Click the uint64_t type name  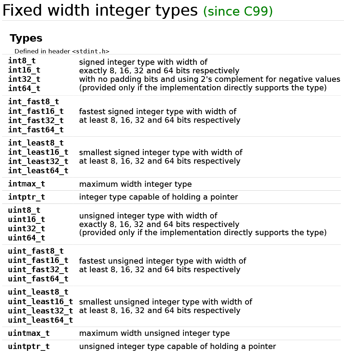26,238
